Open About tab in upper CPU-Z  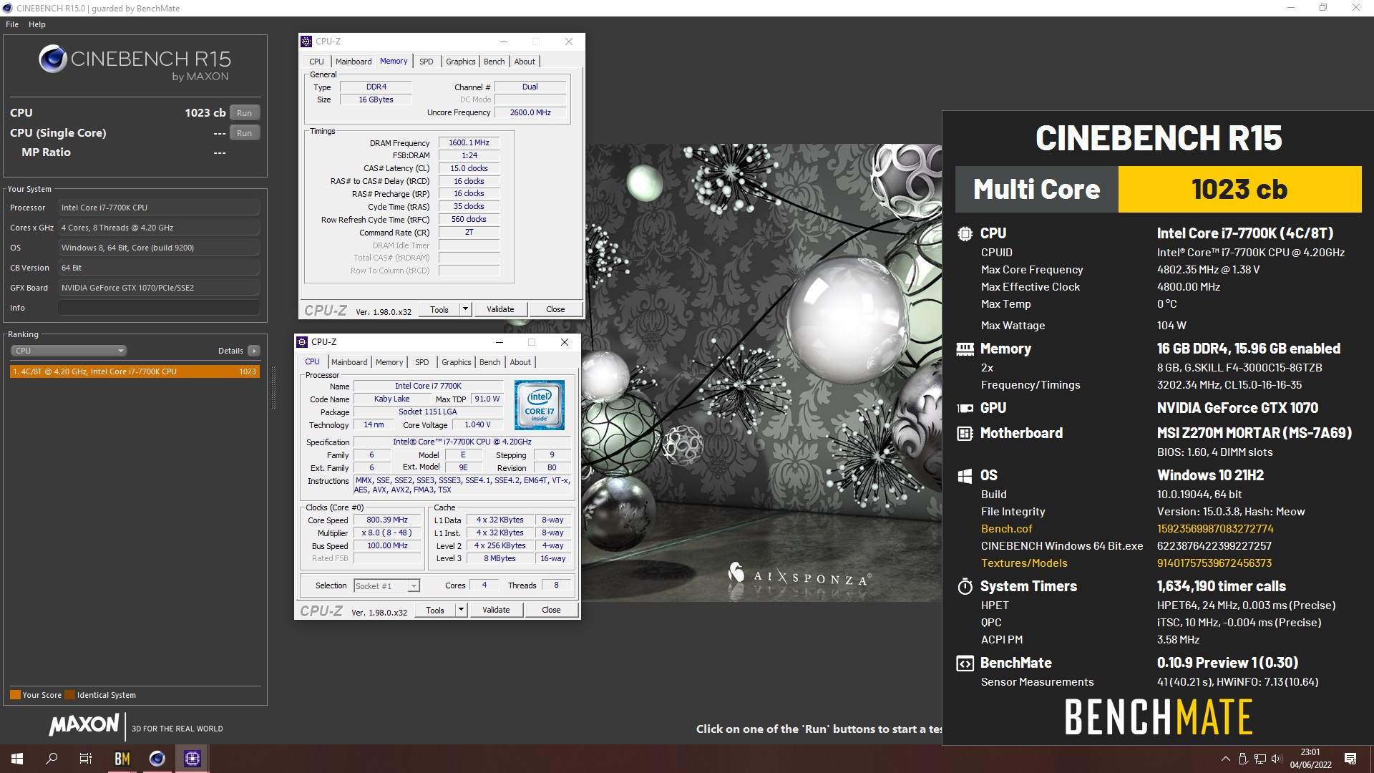[x=525, y=62]
